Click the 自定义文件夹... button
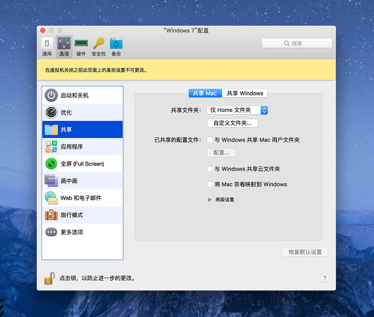 click(x=233, y=123)
